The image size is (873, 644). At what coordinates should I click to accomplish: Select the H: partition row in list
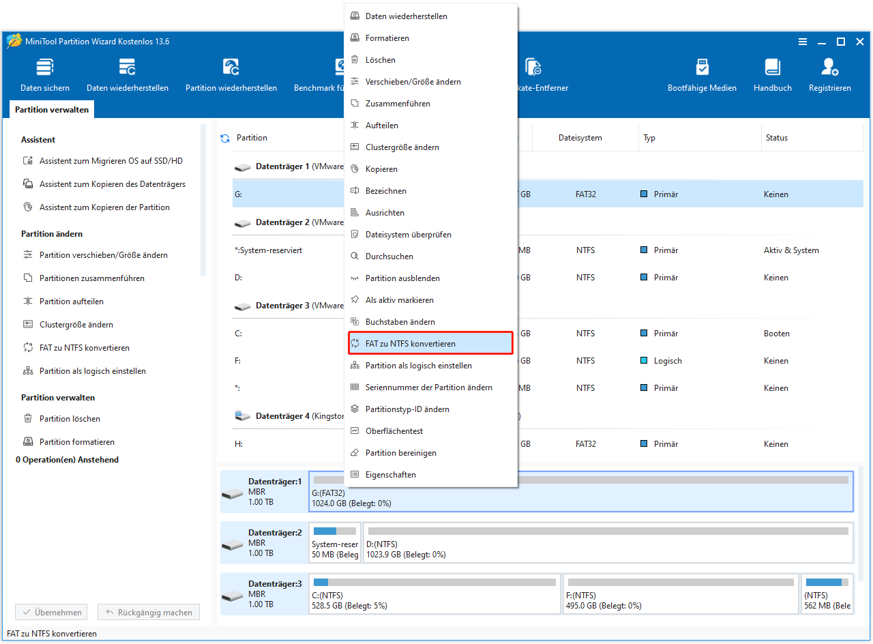coord(548,444)
